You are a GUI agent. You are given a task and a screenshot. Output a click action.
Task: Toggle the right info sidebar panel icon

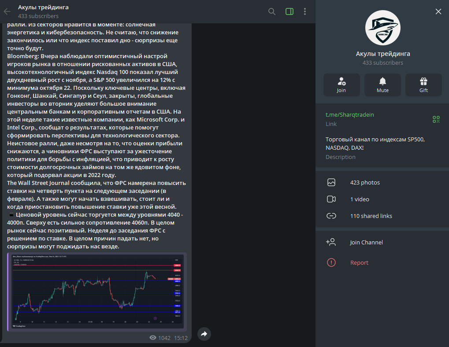[289, 11]
